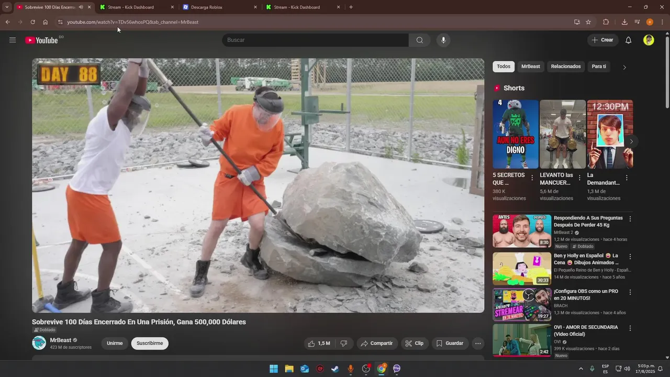Screen dimensions: 670x377
Task: Select the Relacionados filter chip
Action: coord(566,66)
